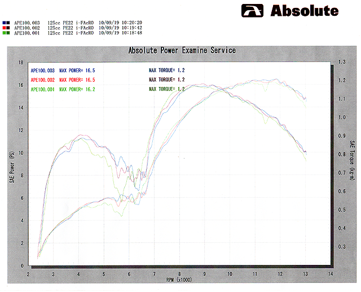The width and height of the screenshot is (361, 292).
Task: Click SAE Power (PS) axis label
Action: [x=12, y=167]
